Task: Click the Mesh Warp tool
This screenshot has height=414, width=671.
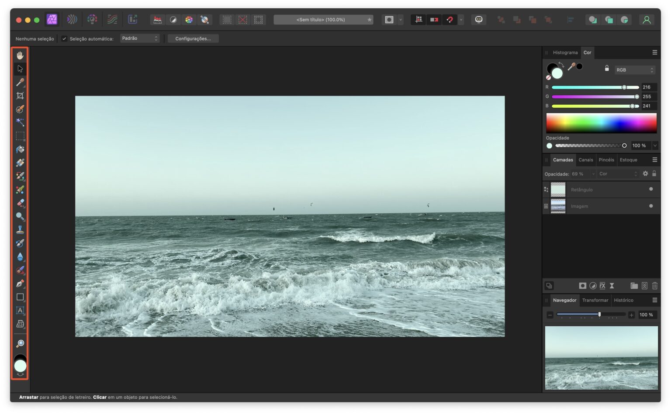Action: [x=20, y=324]
